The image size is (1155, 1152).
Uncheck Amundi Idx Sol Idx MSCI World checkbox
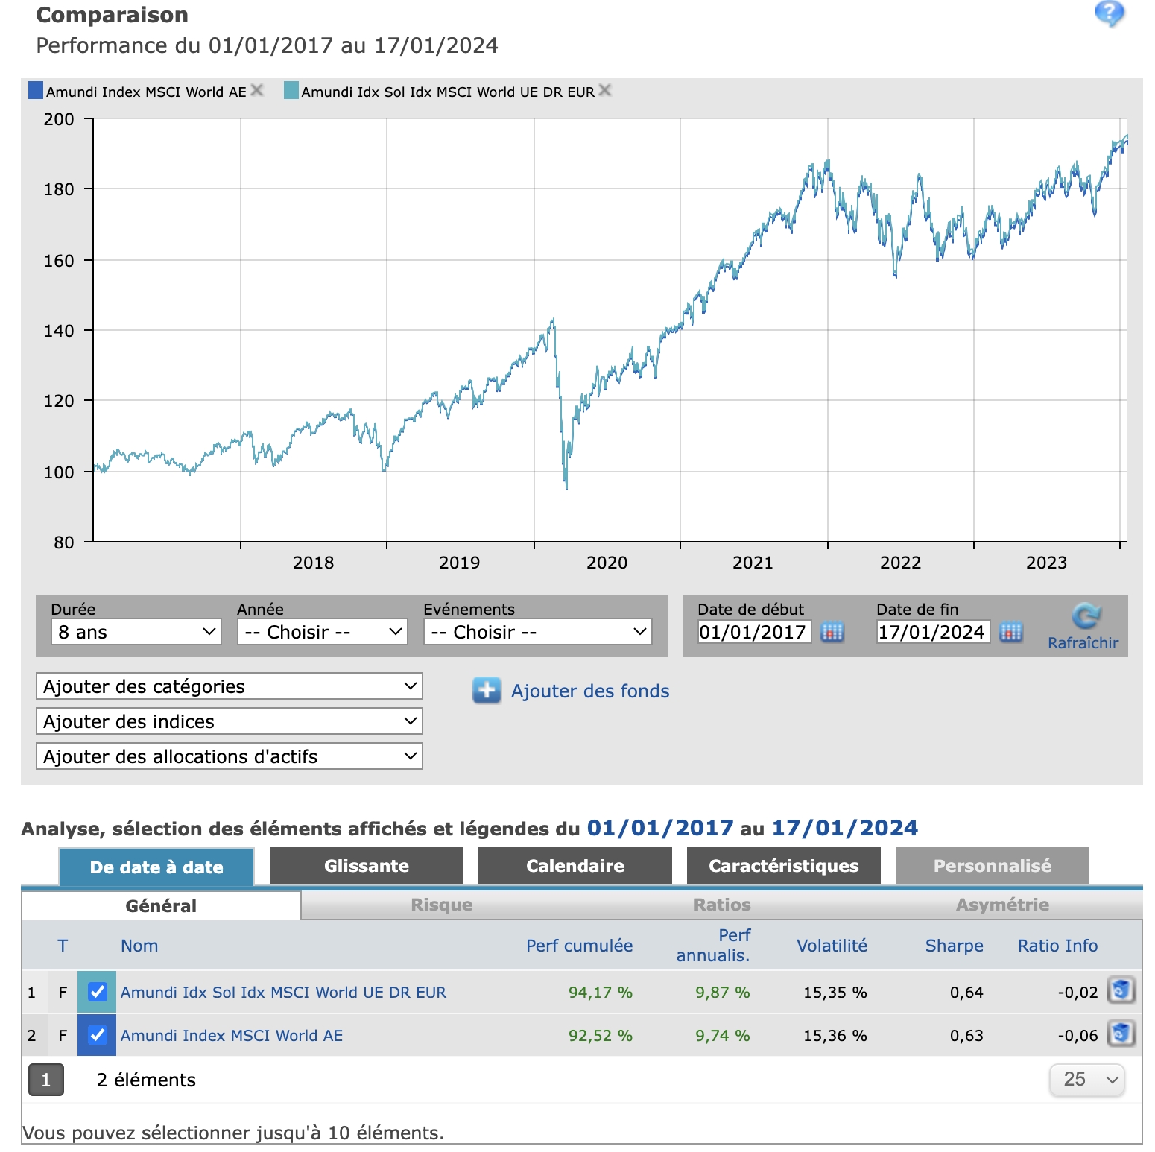click(98, 992)
